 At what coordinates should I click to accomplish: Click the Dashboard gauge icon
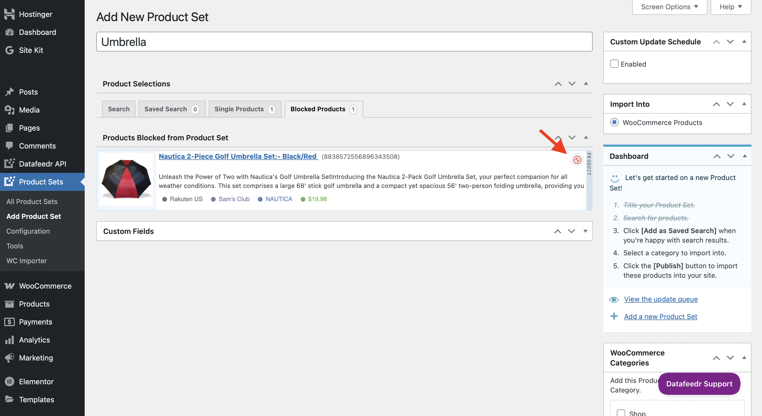(x=10, y=32)
